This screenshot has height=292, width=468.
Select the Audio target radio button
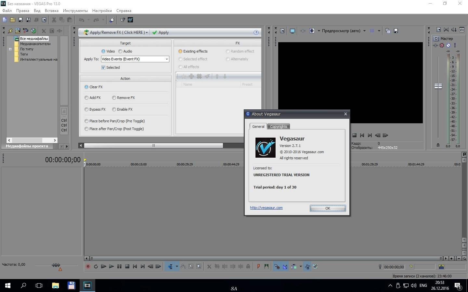(x=125, y=51)
